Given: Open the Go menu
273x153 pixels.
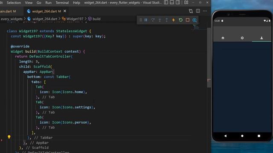Looking at the screenshot, I should tap(39, 3).
